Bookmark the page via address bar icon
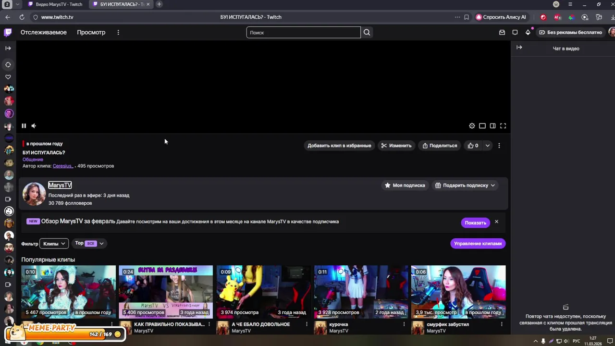 [467, 17]
